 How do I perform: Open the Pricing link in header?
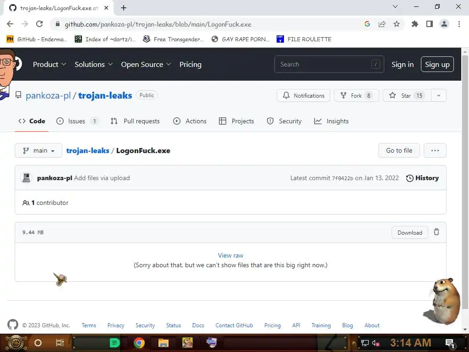(x=190, y=64)
